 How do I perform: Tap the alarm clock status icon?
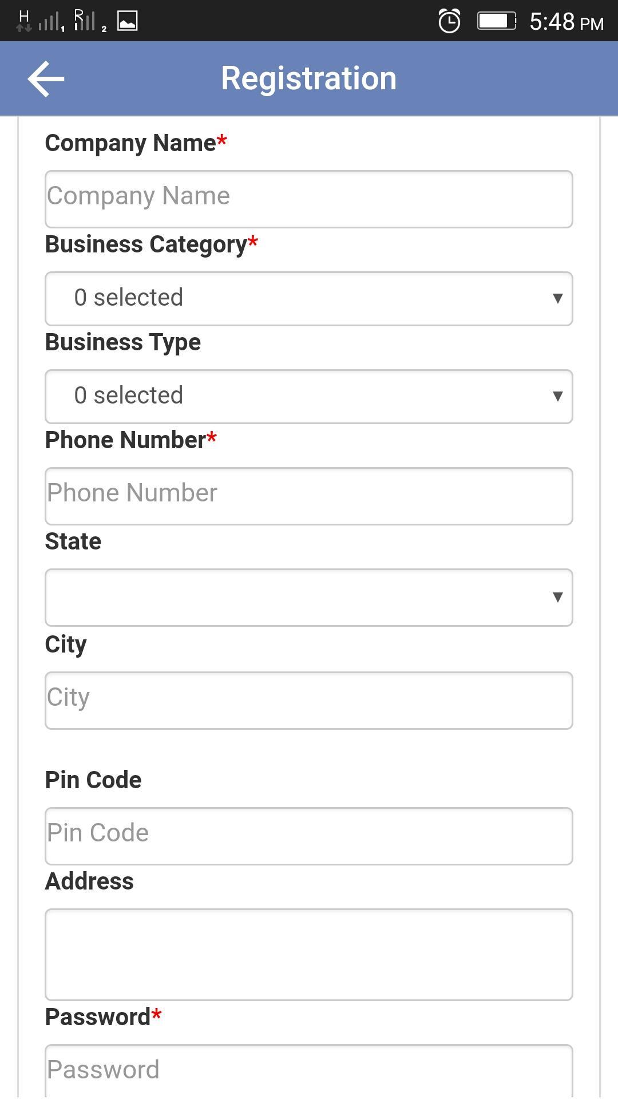449,21
